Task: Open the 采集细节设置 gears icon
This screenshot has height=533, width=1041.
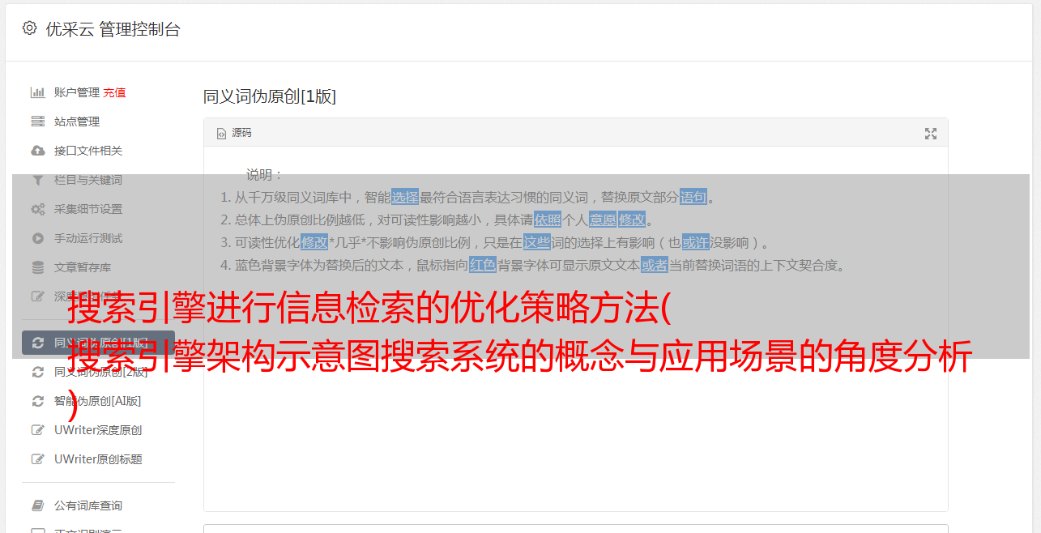Action: pyautogui.click(x=38, y=209)
